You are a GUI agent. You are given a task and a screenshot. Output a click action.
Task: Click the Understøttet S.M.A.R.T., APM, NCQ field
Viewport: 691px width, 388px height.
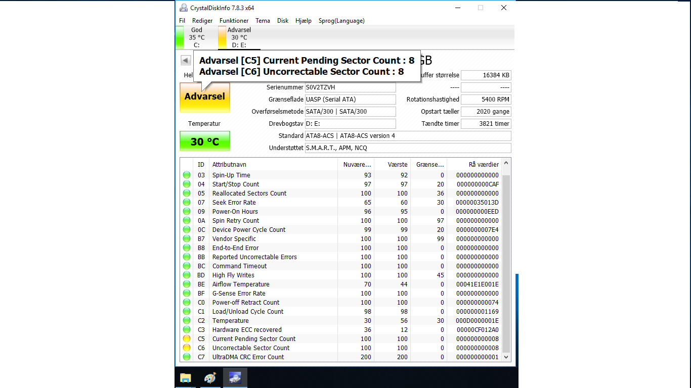coord(408,148)
